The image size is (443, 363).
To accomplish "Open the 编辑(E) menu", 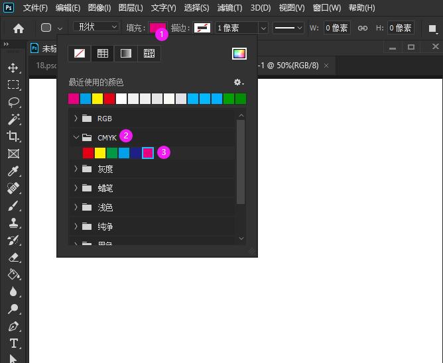I will click(68, 8).
